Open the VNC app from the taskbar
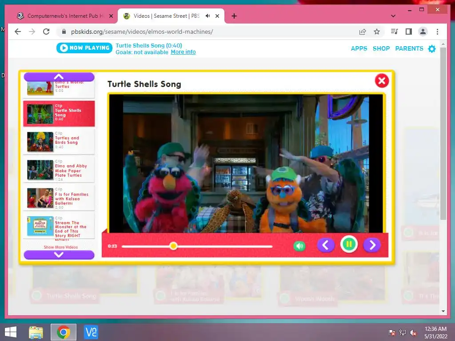The width and height of the screenshot is (455, 341). (91, 332)
